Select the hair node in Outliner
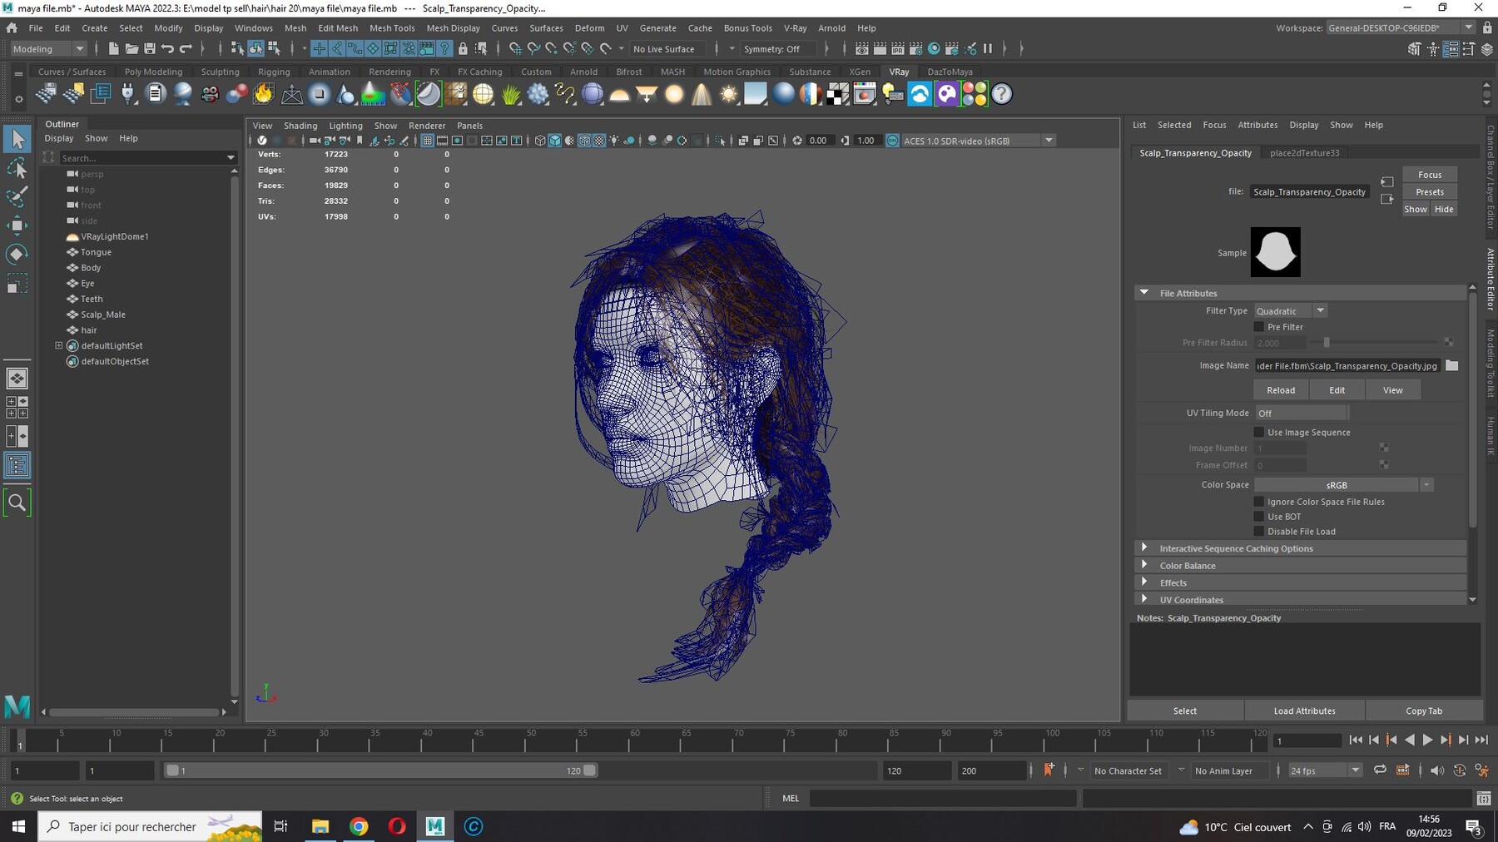This screenshot has width=1498, height=842. coord(89,330)
